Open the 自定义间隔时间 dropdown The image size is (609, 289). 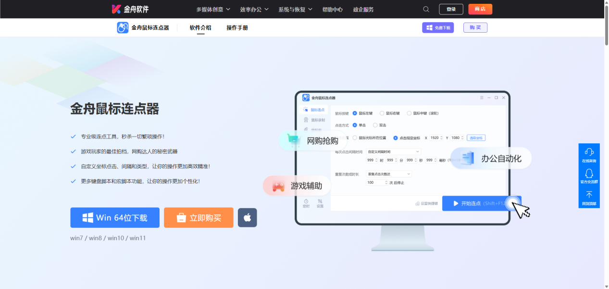coord(394,151)
